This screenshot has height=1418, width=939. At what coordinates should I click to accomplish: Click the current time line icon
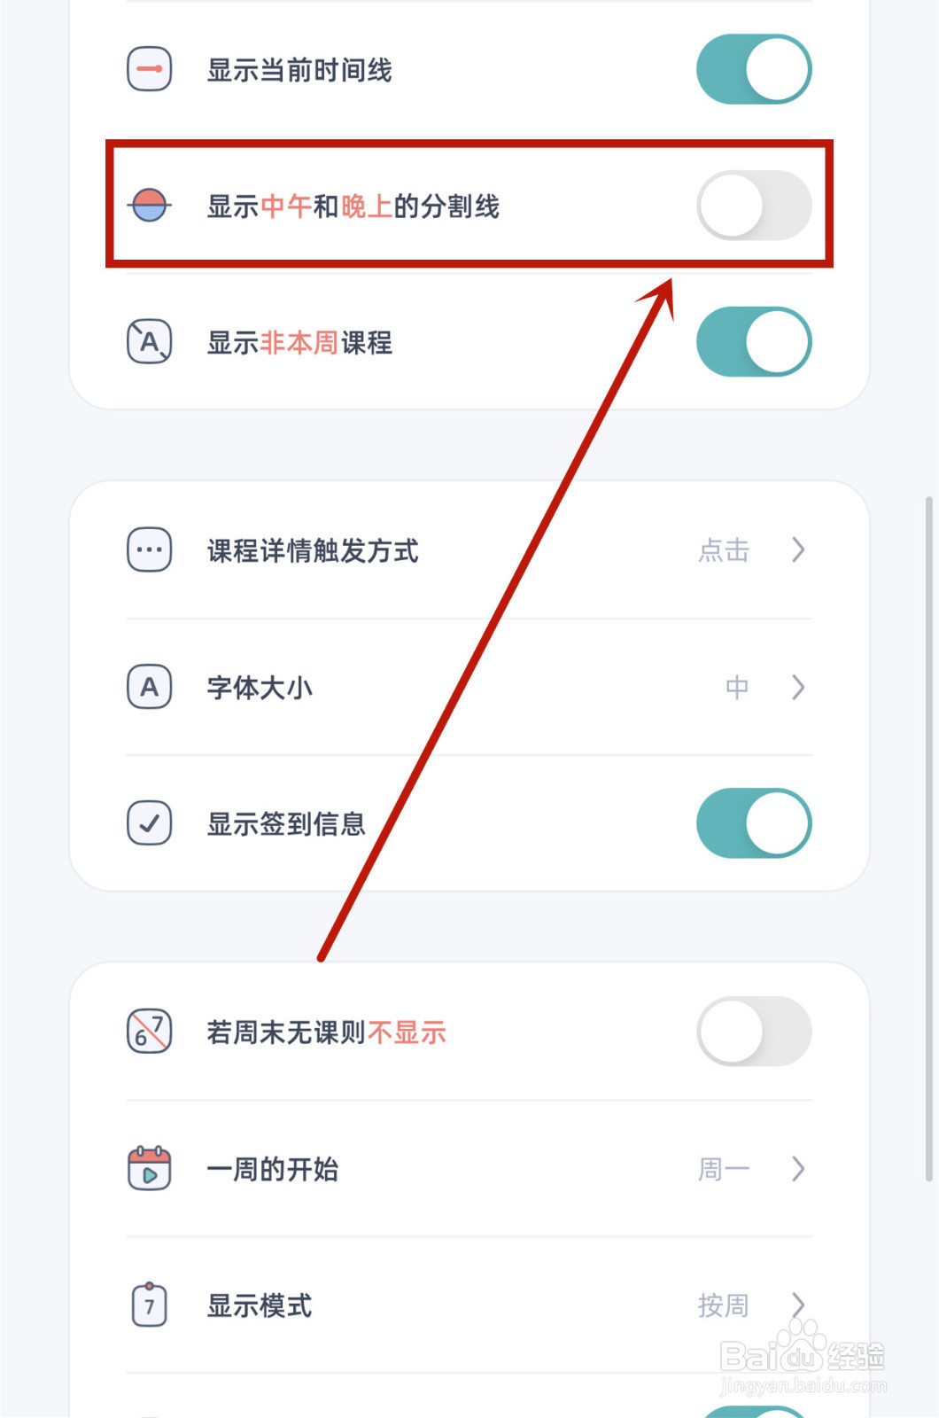pyautogui.click(x=150, y=69)
